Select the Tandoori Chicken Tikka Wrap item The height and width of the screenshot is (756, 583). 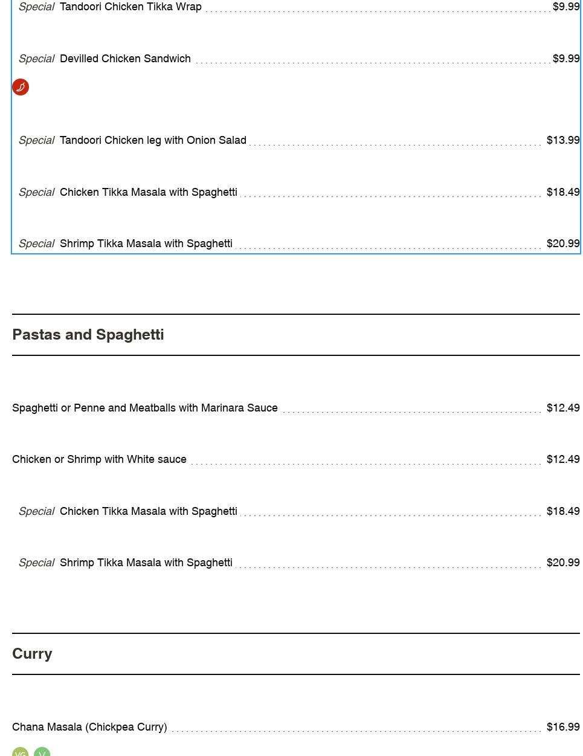point(130,7)
